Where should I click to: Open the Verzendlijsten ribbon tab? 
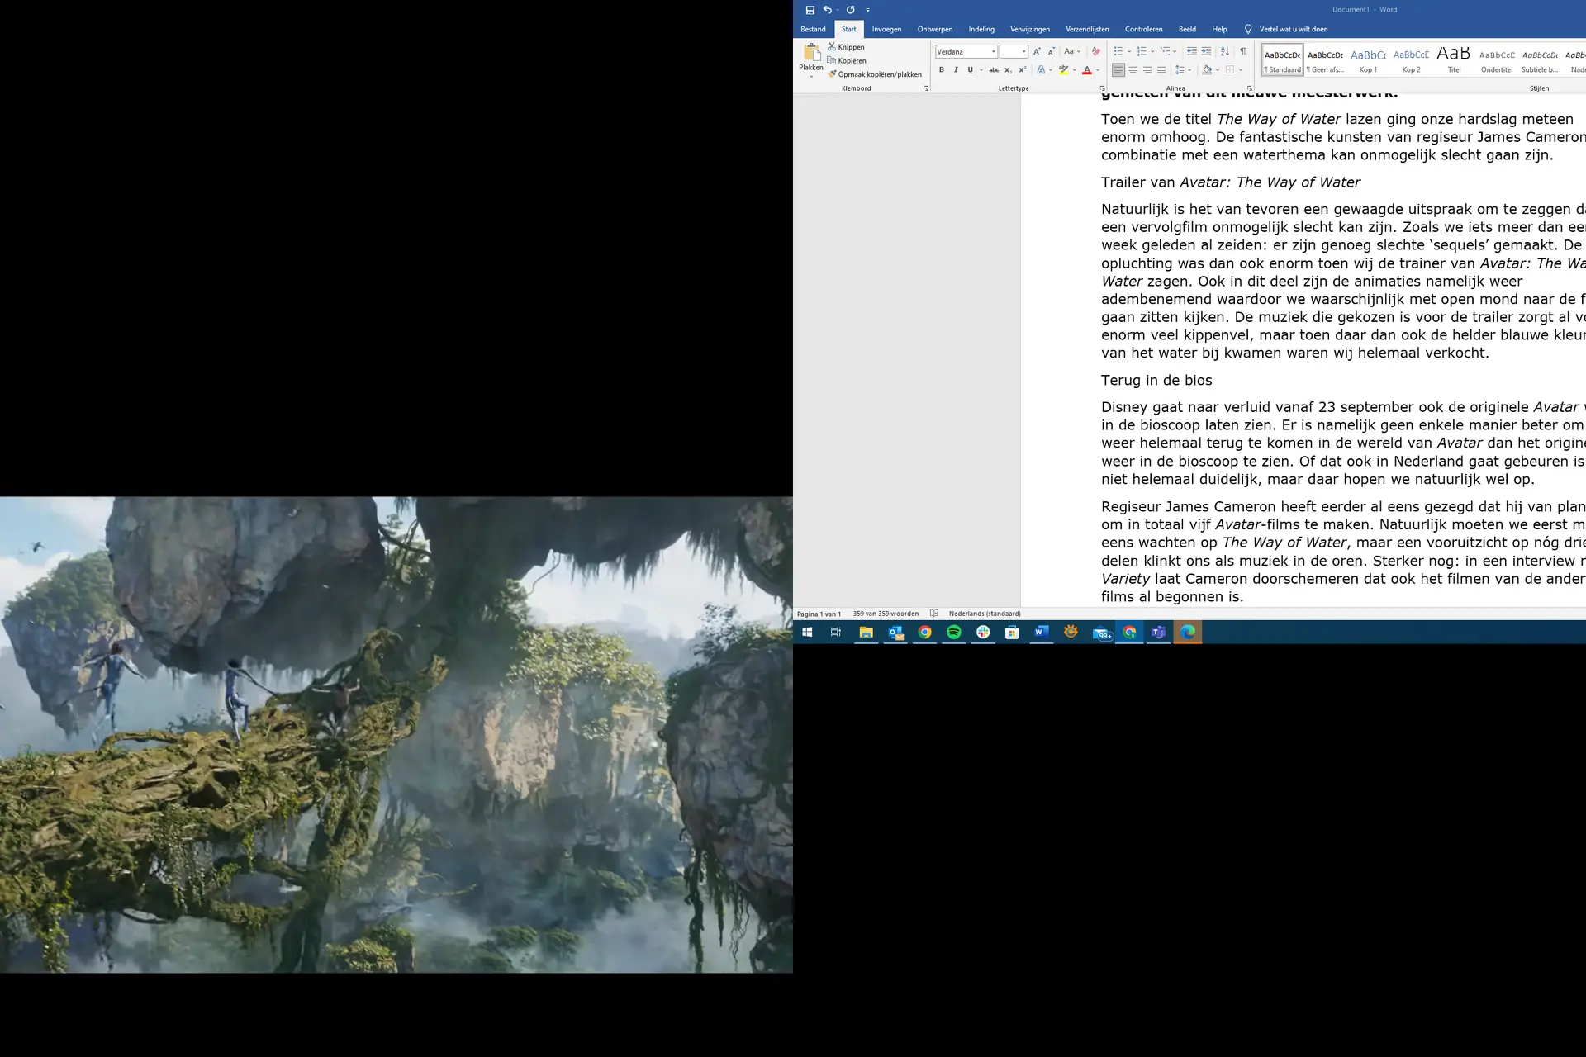click(x=1087, y=29)
